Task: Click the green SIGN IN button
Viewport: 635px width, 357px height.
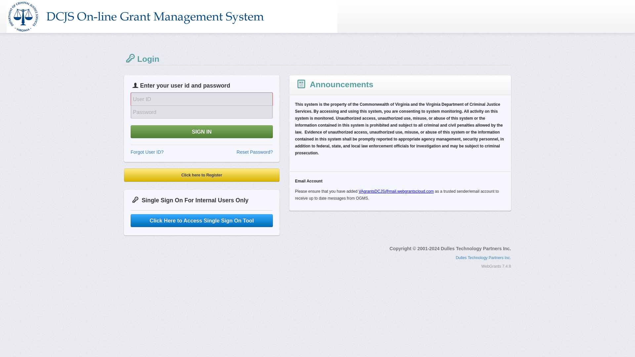Action: click(x=202, y=132)
